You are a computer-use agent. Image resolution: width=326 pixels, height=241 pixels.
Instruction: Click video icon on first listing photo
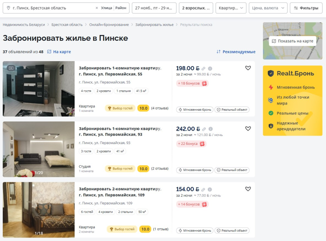point(11,68)
